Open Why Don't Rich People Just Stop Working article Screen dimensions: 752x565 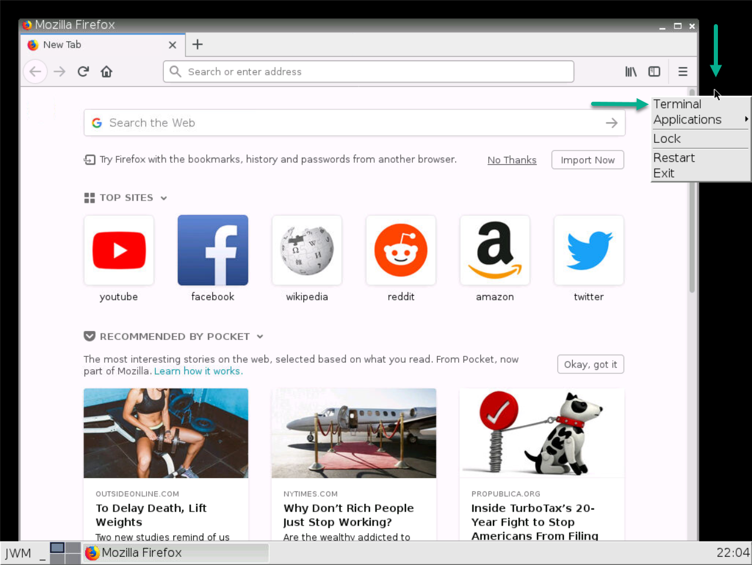click(348, 515)
